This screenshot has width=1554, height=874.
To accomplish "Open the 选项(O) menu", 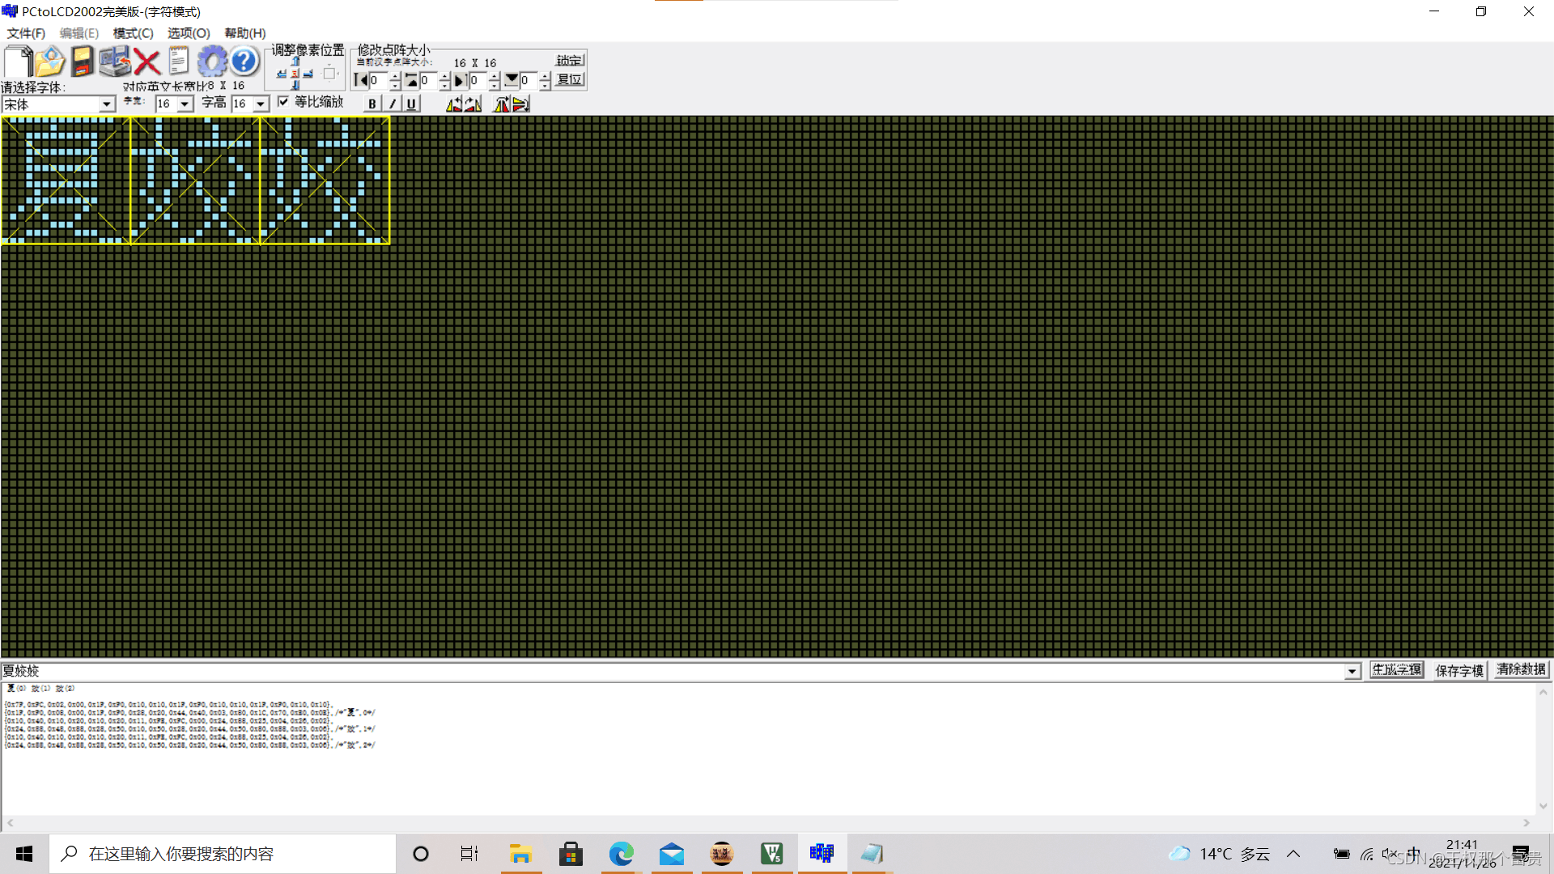I will pos(189,33).
